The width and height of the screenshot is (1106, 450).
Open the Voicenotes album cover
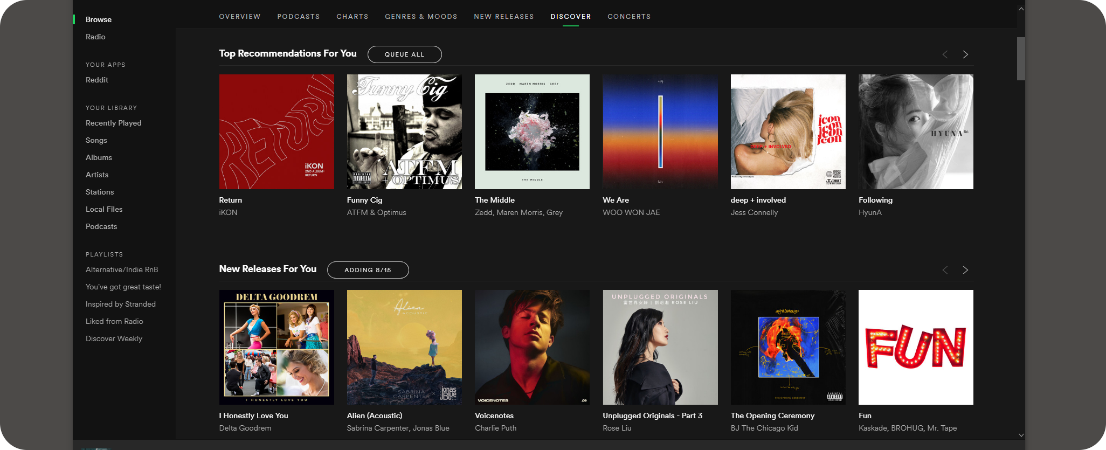pos(532,347)
